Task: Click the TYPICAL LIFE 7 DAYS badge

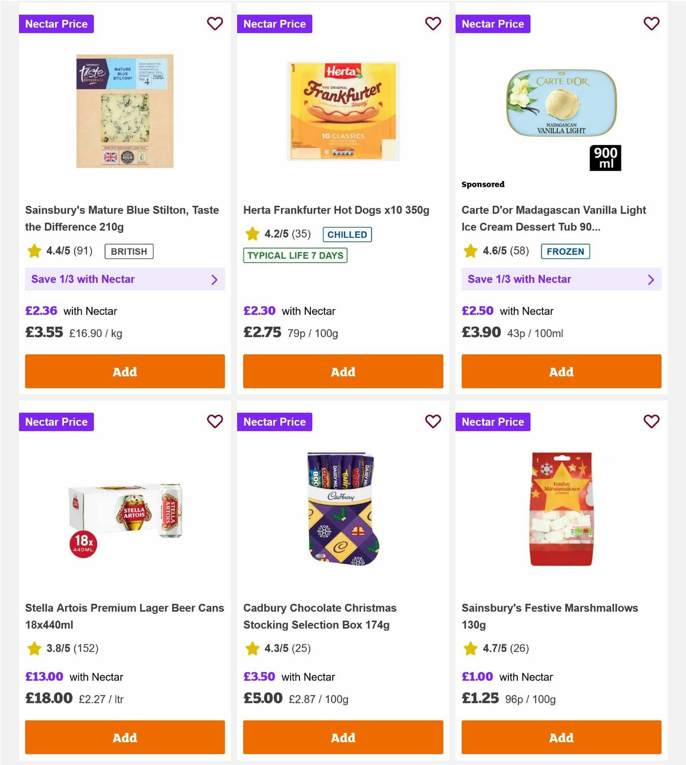Action: pos(294,255)
